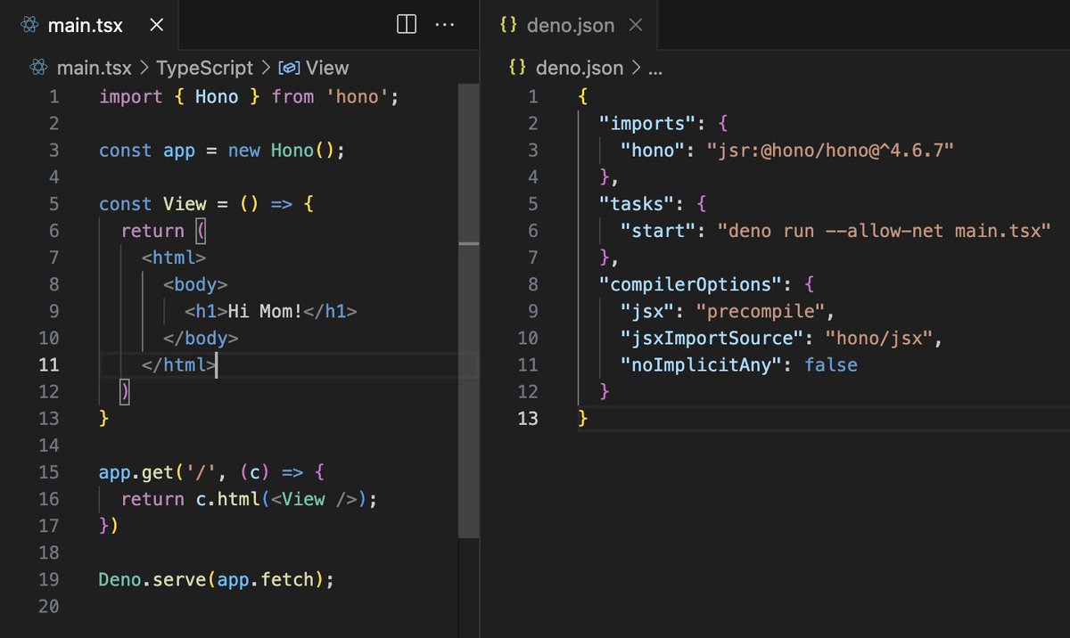Click the breadcrumb ellipsis after deno.json

pos(654,68)
